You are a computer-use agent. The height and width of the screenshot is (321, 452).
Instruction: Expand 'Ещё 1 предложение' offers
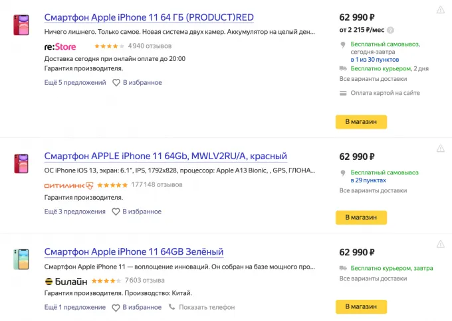click(x=74, y=307)
